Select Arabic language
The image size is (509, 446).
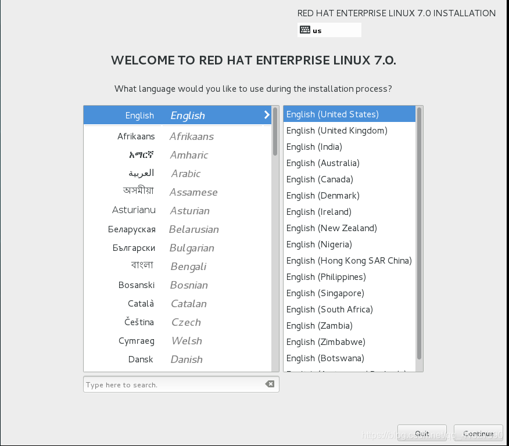[x=177, y=174]
